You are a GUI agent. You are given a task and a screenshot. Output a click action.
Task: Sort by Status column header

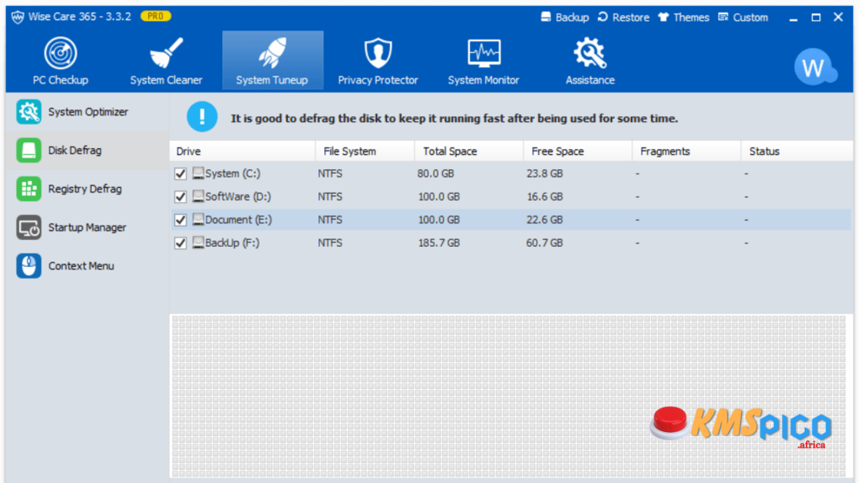pyautogui.click(x=797, y=151)
